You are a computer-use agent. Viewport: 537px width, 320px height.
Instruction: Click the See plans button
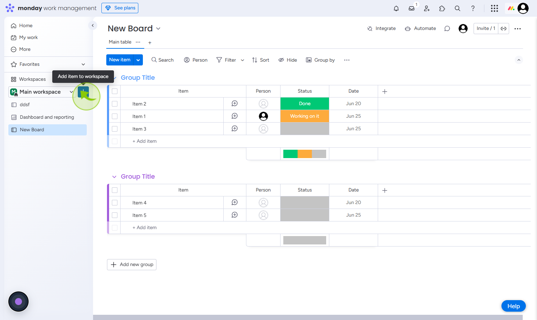pos(120,8)
